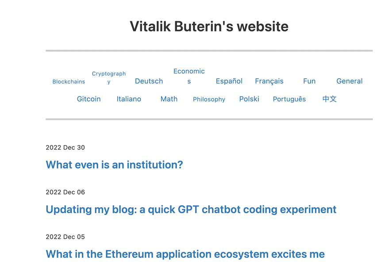Open the Cryptography category
Screen dimensions: 392x268
tap(109, 77)
